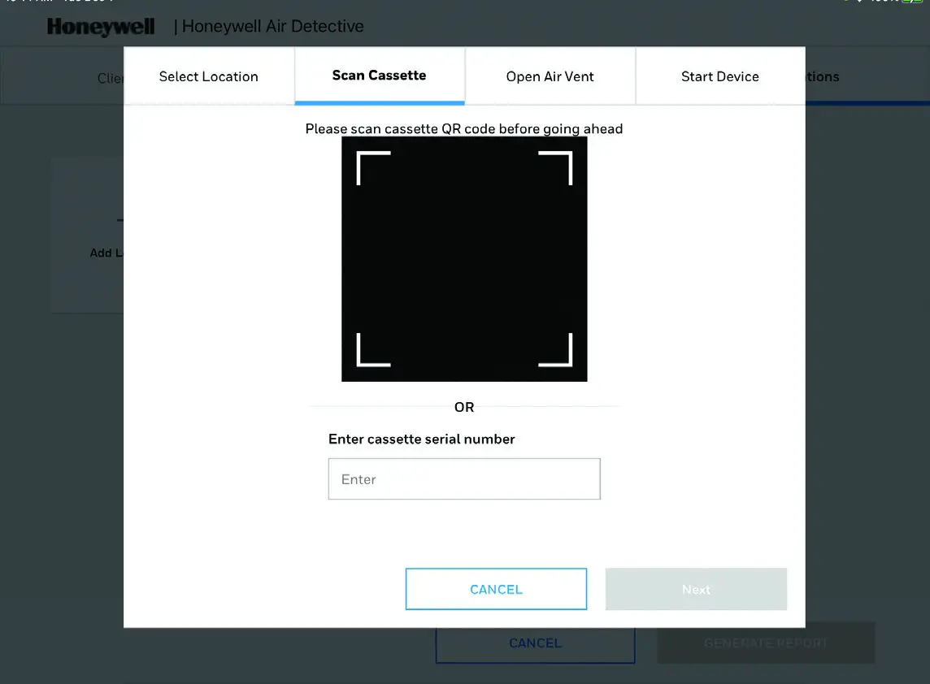Click the Honeywell logo in header
The image size is (930, 684).
(x=101, y=27)
